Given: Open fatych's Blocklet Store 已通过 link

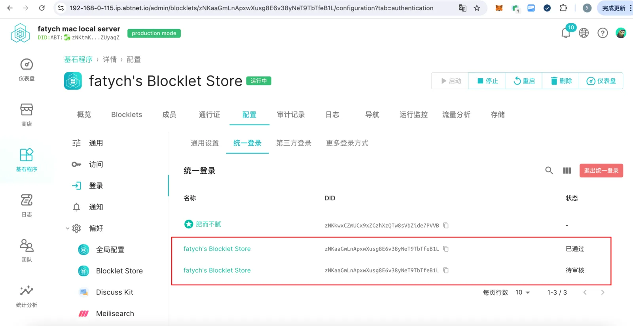Looking at the screenshot, I should [x=217, y=249].
